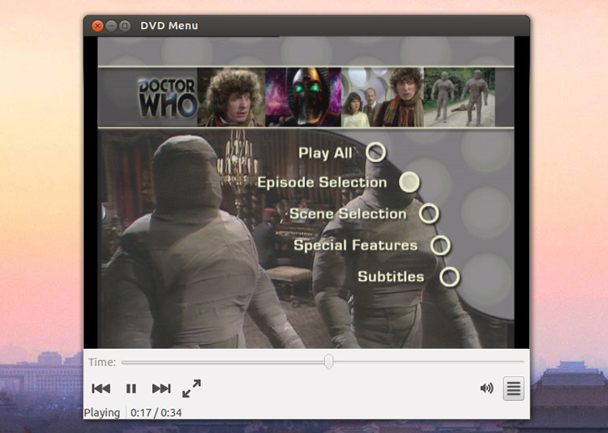Screen dimensions: 608x433
Task: Click the circle beside Subtitles
Action: tap(450, 277)
